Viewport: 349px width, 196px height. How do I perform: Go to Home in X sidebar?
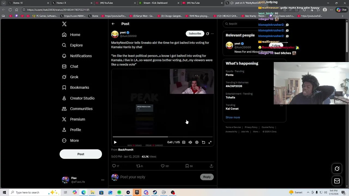point(71,35)
